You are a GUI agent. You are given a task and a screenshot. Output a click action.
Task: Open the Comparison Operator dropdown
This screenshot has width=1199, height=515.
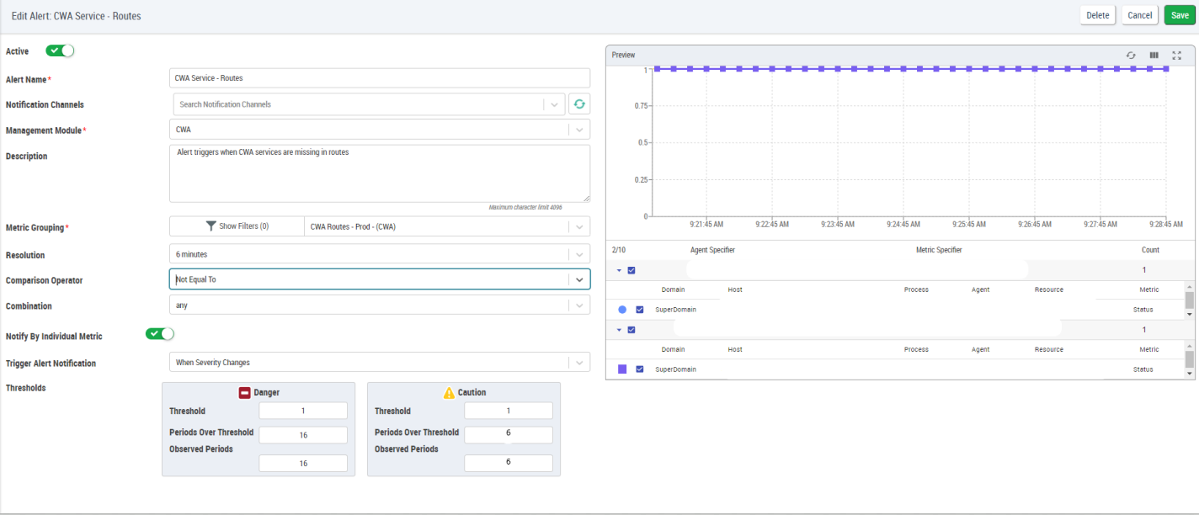[579, 279]
